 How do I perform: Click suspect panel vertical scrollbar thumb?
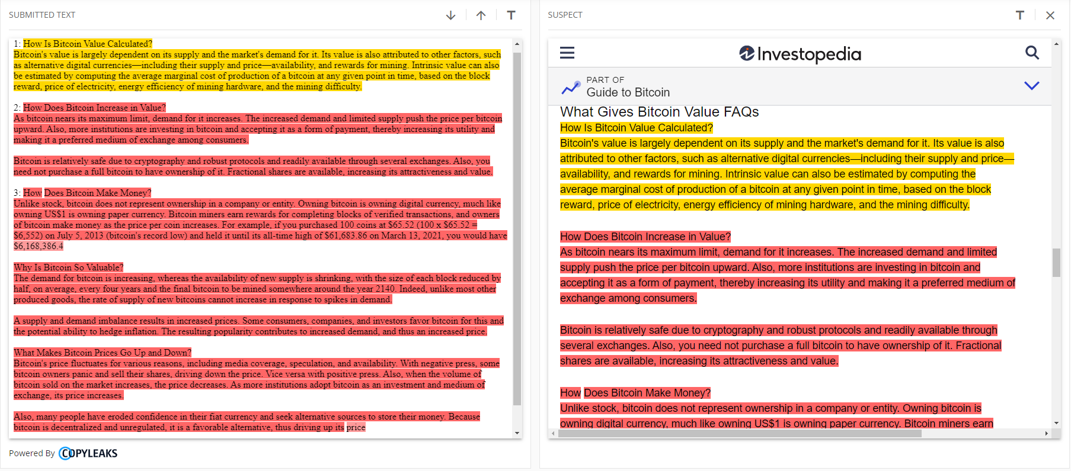click(1056, 263)
